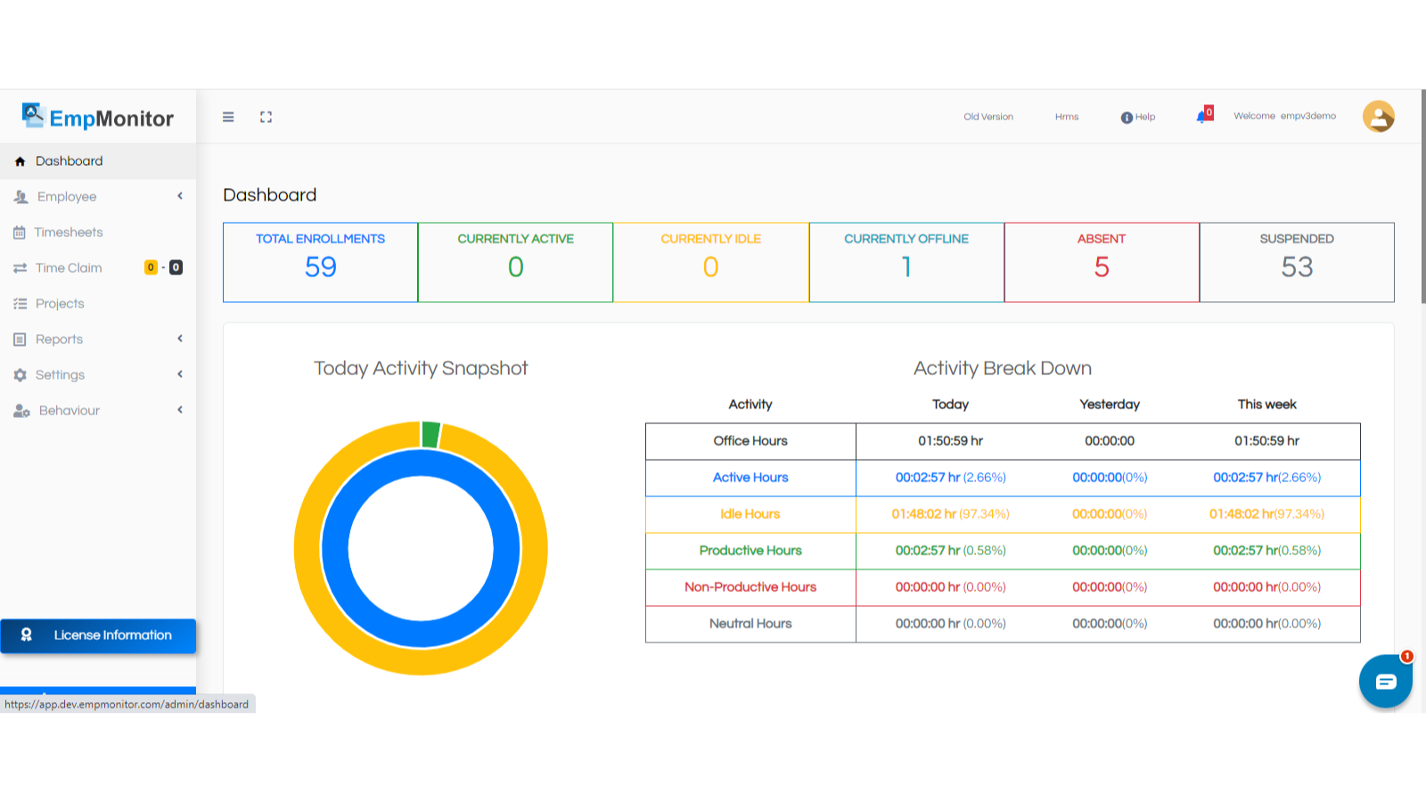Click the EmpMonitor logo
The image size is (1426, 802).
pyautogui.click(x=98, y=117)
